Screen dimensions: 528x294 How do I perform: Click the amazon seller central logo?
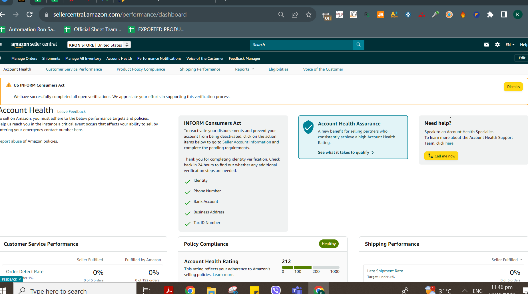(x=34, y=44)
